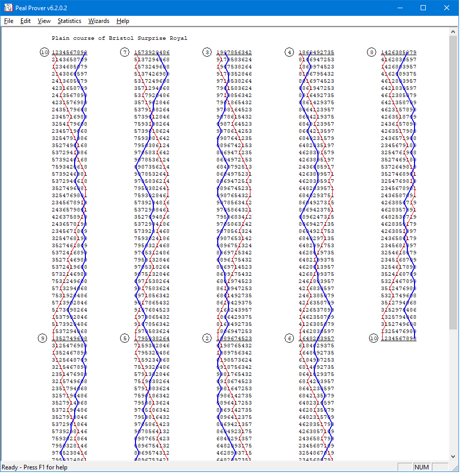This screenshot has width=460, height=474.
Task: Click the circled 10 marker in last column
Action: [374, 338]
